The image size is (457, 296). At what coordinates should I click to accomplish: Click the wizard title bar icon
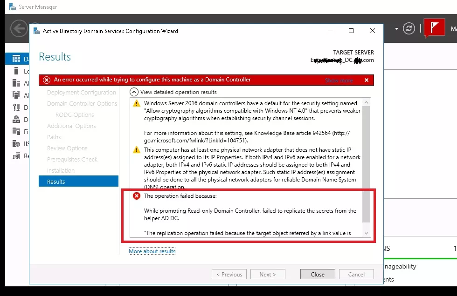[x=37, y=31]
